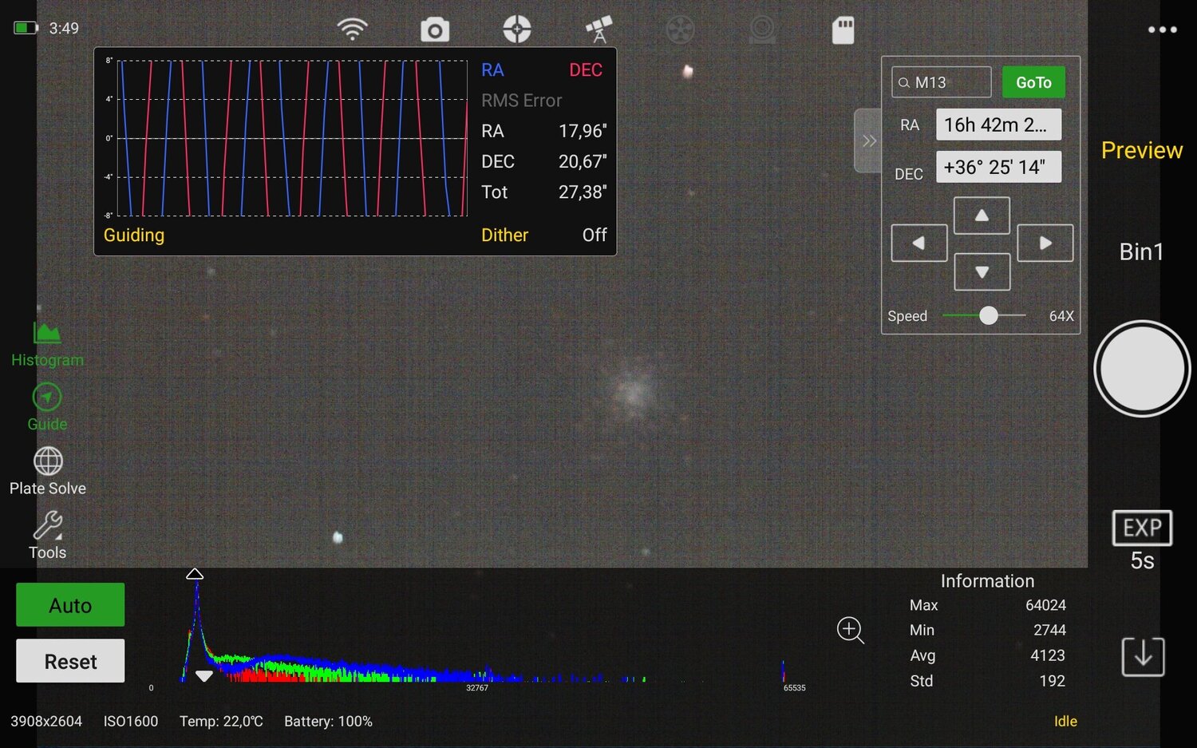Open the telescope mount icon

coord(598,28)
